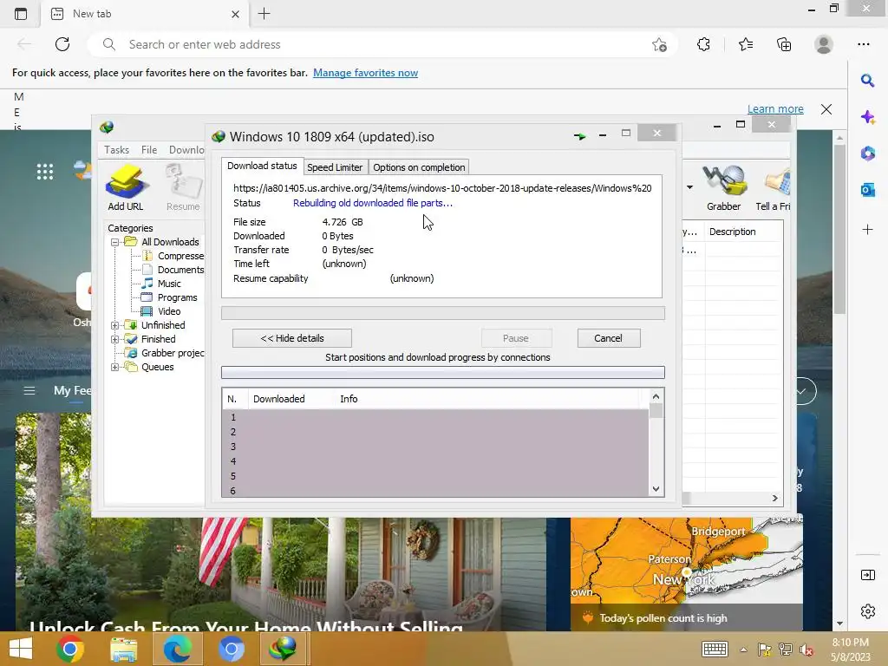This screenshot has height=666, width=888.
Task: Click the Manage favorites now link
Action: (365, 73)
